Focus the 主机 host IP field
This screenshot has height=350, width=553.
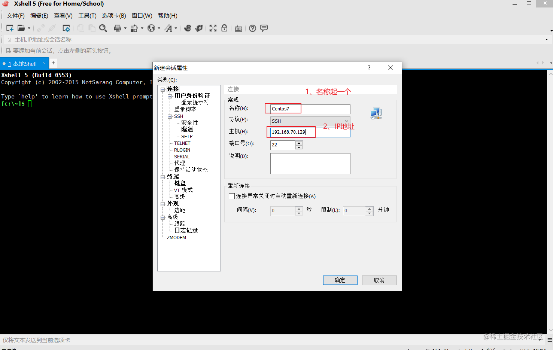coord(310,132)
